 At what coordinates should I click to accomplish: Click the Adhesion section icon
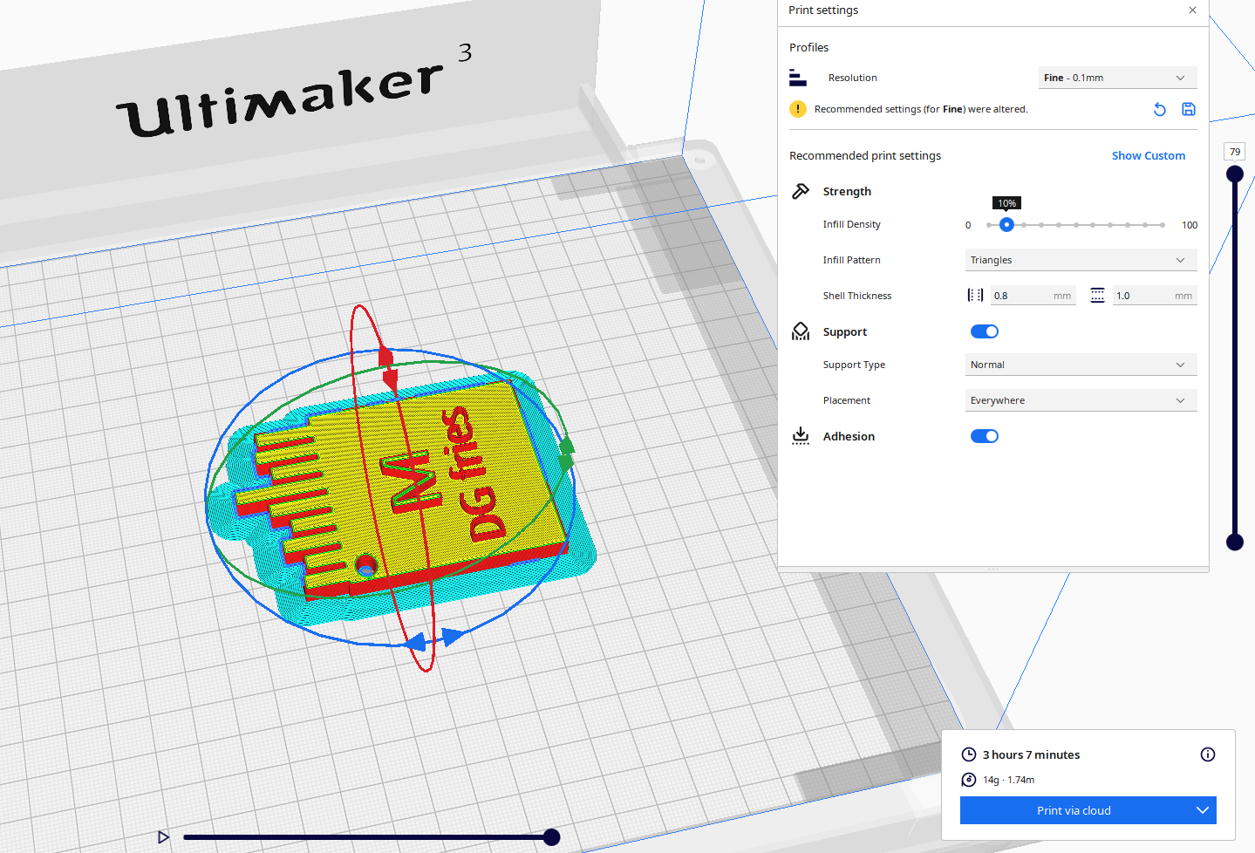(801, 435)
